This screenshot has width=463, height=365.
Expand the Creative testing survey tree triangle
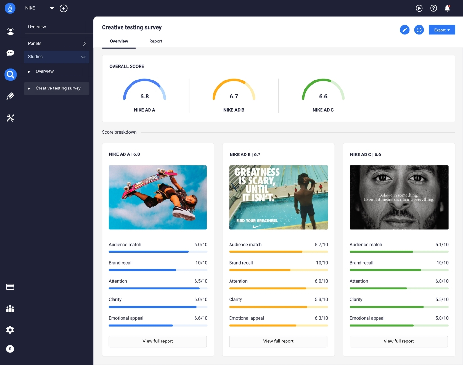click(x=29, y=89)
